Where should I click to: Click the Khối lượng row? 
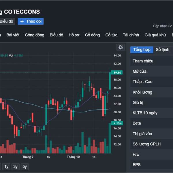(x=142, y=92)
